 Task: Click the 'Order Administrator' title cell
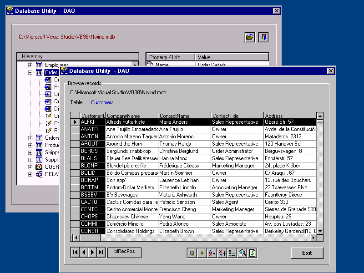pyautogui.click(x=237, y=151)
